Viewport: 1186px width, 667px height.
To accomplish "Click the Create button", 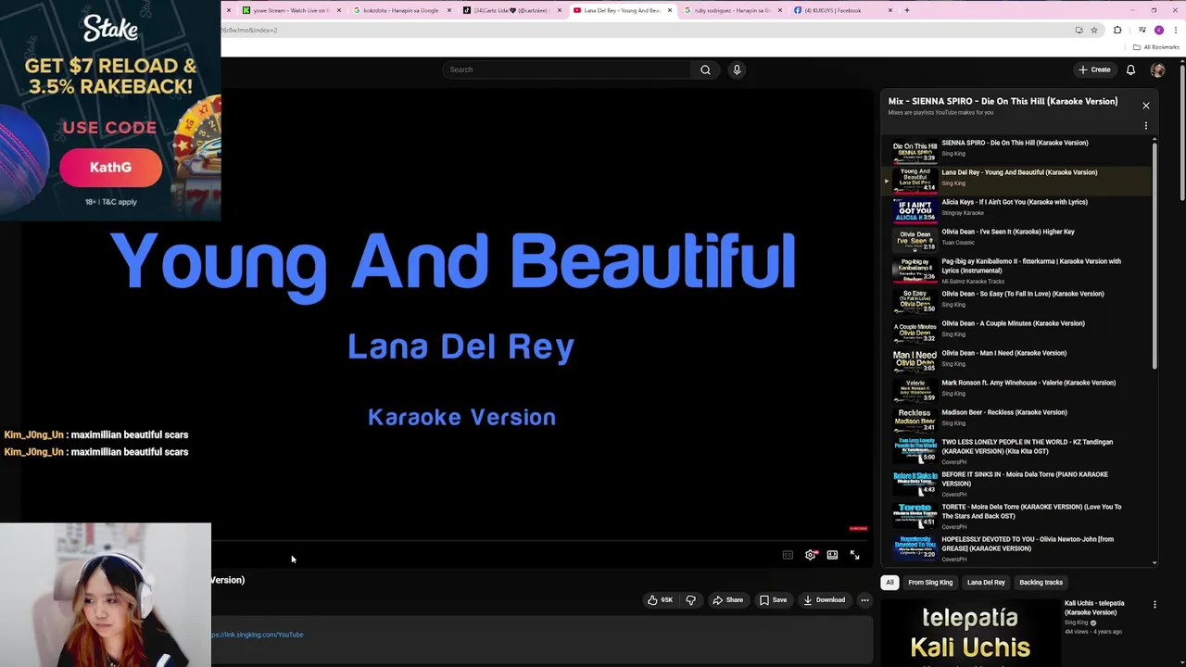I will [1094, 69].
